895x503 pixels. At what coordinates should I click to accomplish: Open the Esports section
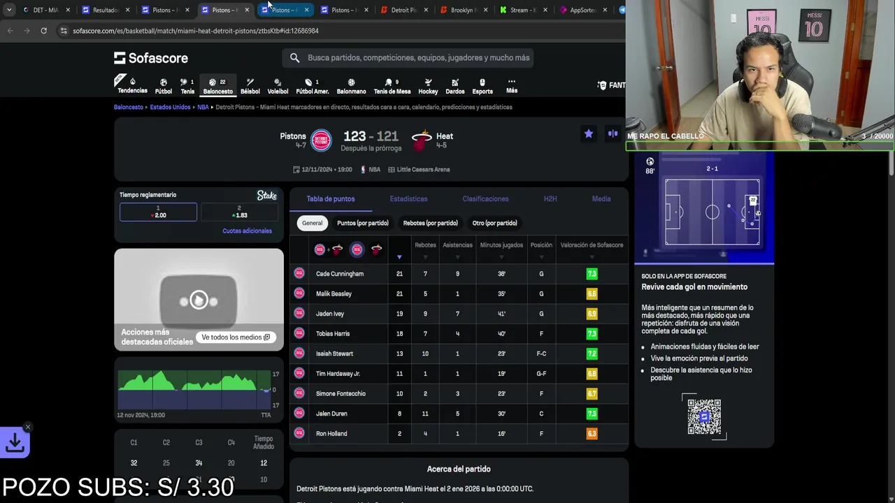pyautogui.click(x=482, y=86)
